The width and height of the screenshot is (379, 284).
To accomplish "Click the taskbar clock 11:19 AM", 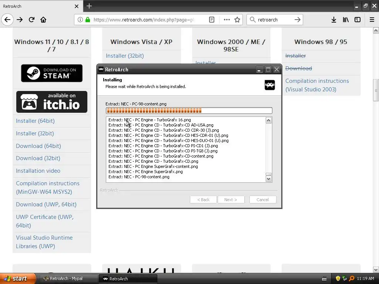I will point(365,278).
